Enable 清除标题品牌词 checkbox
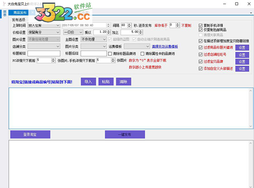The width and height of the screenshot is (254, 188). pyautogui.click(x=110, y=54)
